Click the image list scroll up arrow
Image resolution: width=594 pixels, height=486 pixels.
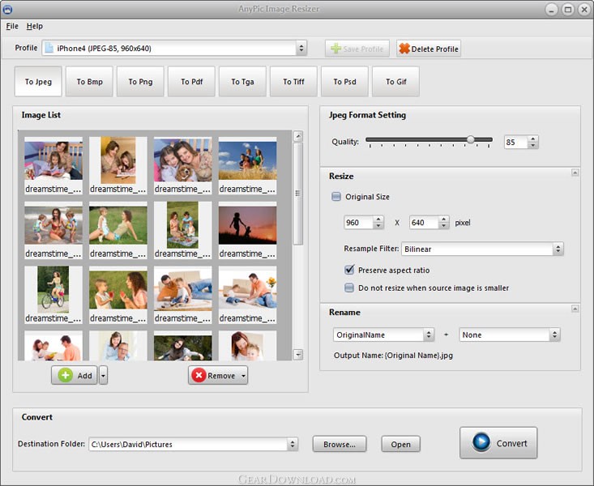click(298, 136)
